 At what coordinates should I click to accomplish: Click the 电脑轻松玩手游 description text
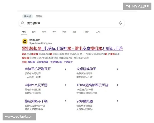[x=33, y=93]
